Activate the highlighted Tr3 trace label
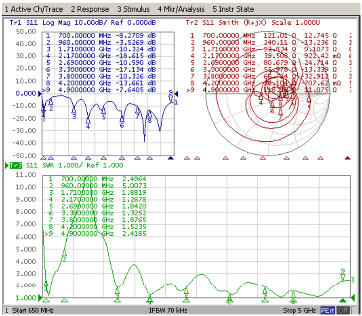This screenshot has width=362, height=316. [16, 166]
